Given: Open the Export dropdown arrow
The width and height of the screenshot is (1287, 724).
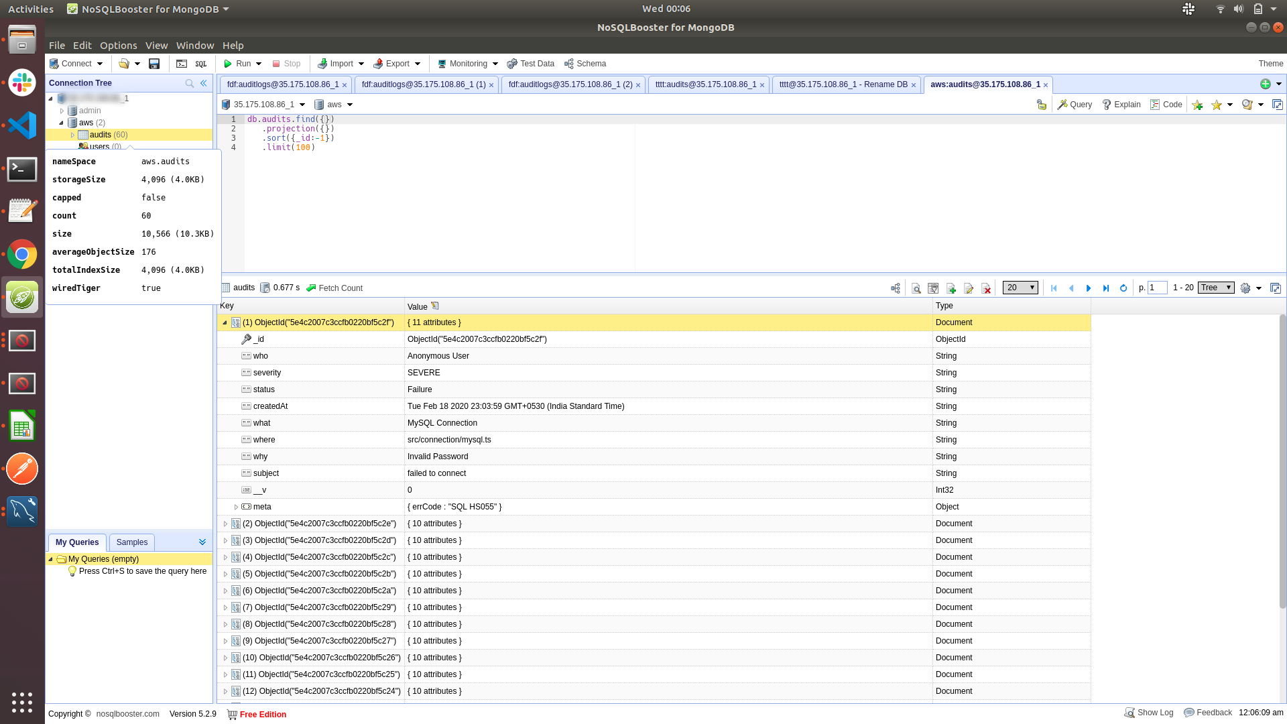Looking at the screenshot, I should tap(418, 64).
